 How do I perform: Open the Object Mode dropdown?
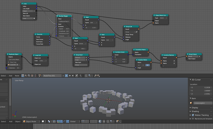(x=31, y=121)
